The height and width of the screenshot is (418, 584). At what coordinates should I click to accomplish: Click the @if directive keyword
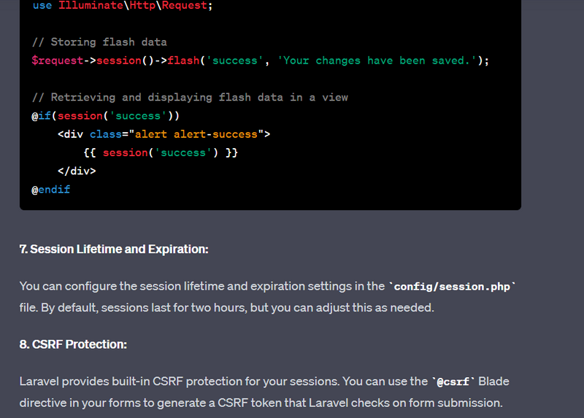42,116
